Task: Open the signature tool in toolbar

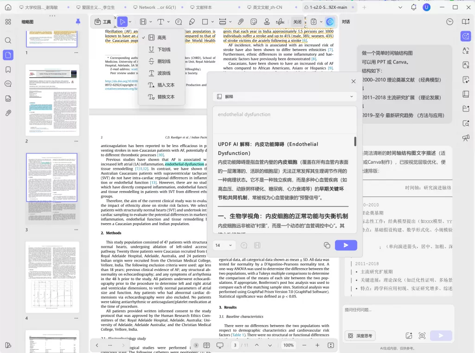Action: pyautogui.click(x=280, y=22)
